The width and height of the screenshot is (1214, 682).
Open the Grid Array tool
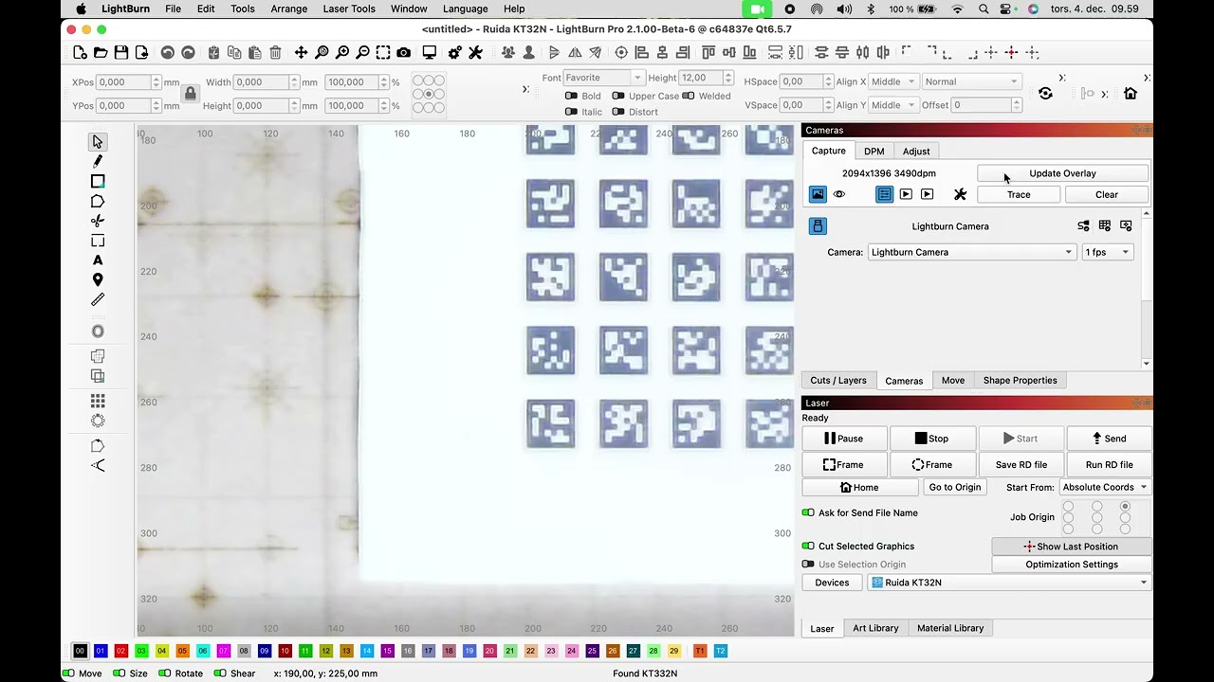tap(98, 402)
